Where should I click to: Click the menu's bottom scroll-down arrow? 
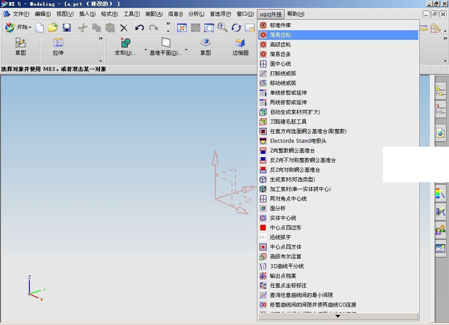[338, 316]
